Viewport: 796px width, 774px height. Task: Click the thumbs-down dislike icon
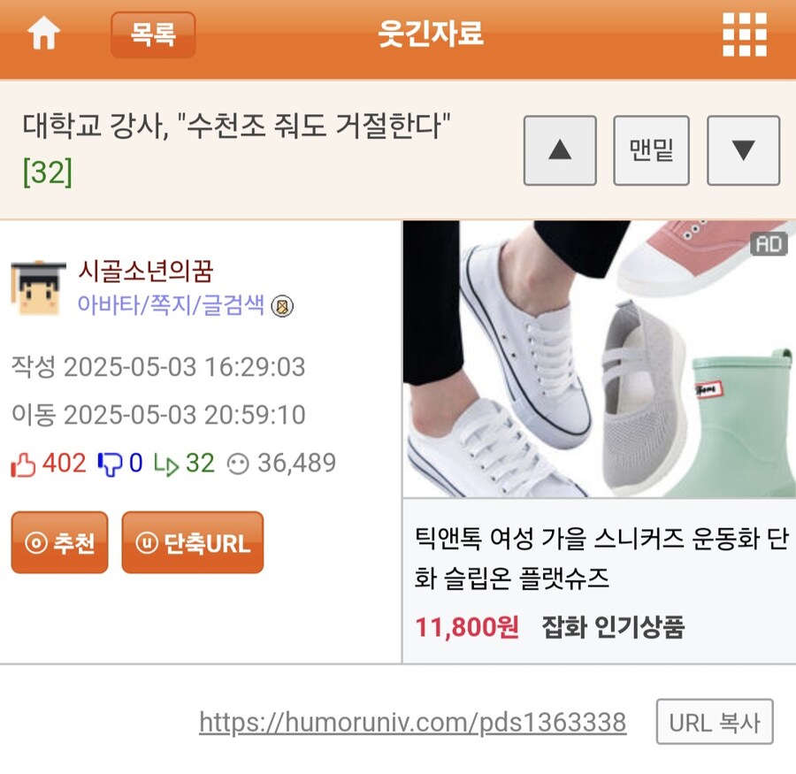click(110, 464)
